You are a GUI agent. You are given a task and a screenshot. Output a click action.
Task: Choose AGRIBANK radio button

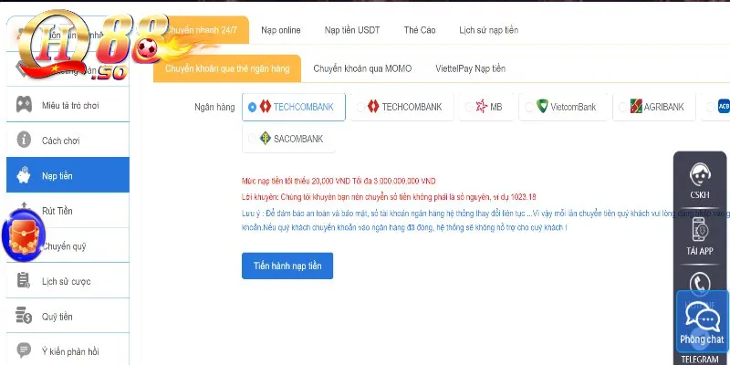pyautogui.click(x=623, y=107)
